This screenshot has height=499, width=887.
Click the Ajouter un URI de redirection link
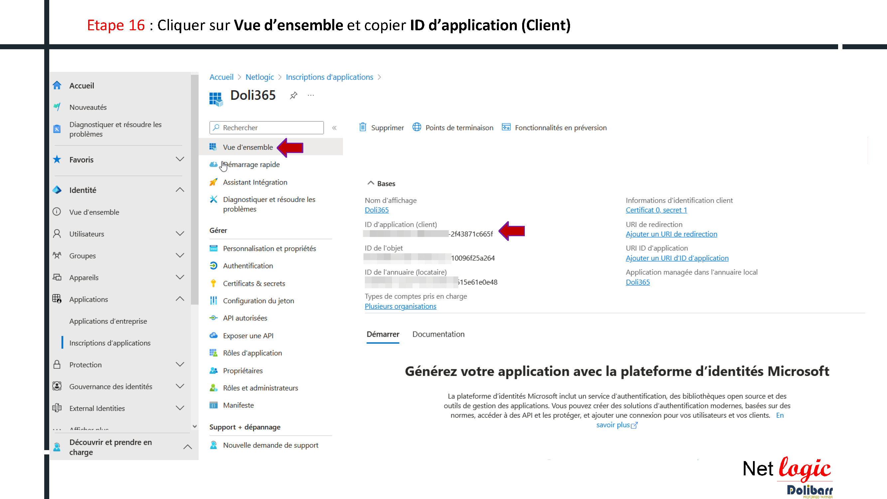671,234
